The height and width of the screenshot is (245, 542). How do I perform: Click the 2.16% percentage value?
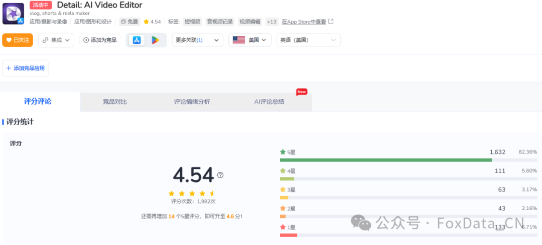click(529, 208)
